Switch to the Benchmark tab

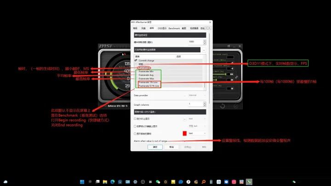click(174, 28)
